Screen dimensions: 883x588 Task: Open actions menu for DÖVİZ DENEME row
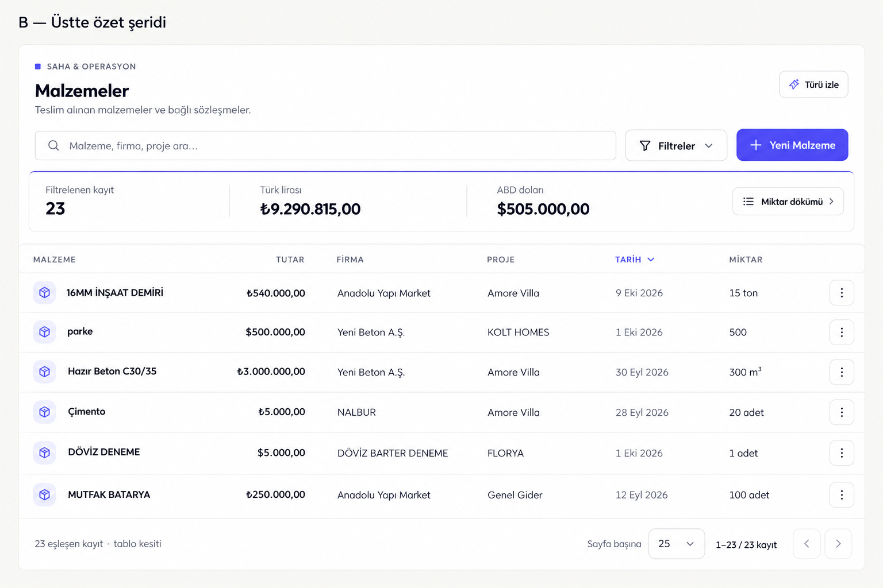842,453
